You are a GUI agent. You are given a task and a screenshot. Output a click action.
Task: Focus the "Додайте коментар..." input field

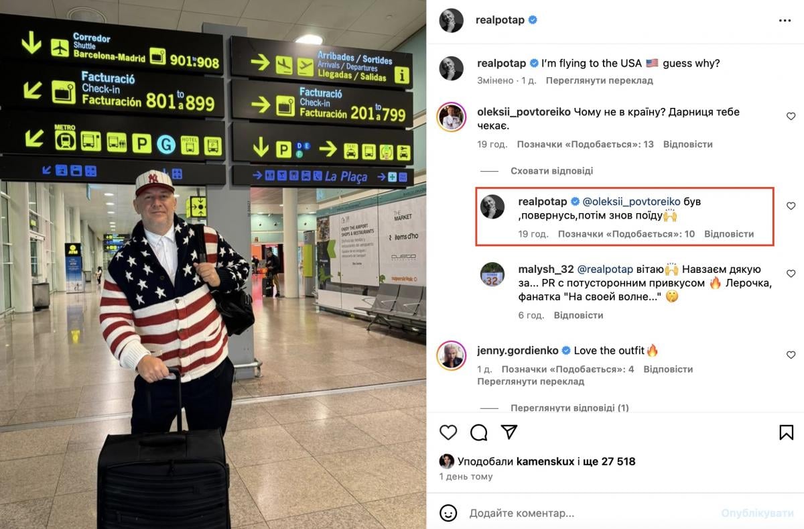pos(590,514)
